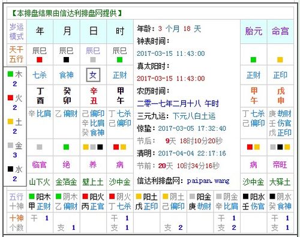This screenshot has width=300, height=237.
Task: Select the 月 pillar header
Action: (x=67, y=31)
